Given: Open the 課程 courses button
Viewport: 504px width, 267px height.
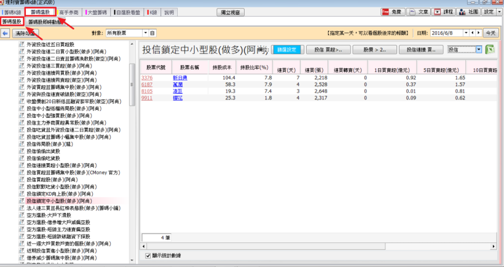Looking at the screenshot, I should pos(444,12).
